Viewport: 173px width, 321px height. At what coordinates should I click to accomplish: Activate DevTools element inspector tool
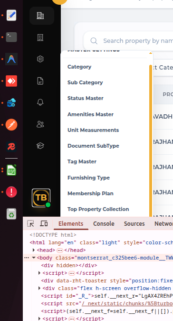coord(30,223)
